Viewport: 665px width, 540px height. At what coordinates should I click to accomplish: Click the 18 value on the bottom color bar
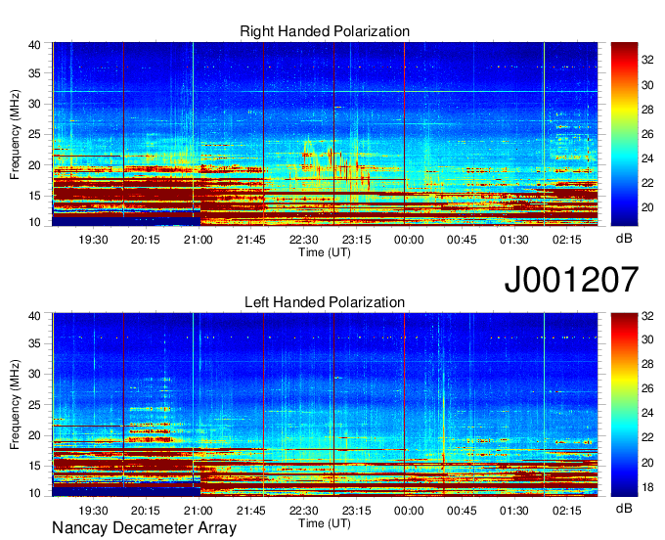pos(647,488)
